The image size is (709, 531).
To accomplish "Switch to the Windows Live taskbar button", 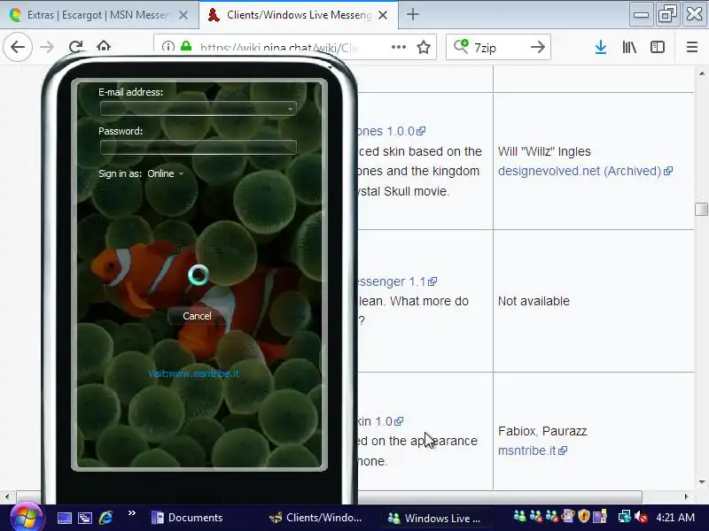I will click(435, 518).
